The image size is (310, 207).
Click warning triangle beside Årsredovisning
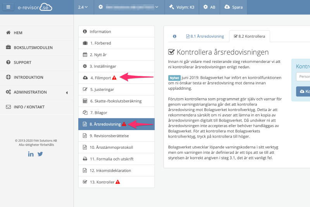[124, 124]
